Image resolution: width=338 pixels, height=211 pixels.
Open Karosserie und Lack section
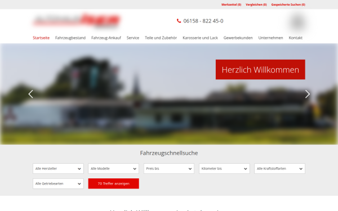coord(200,38)
